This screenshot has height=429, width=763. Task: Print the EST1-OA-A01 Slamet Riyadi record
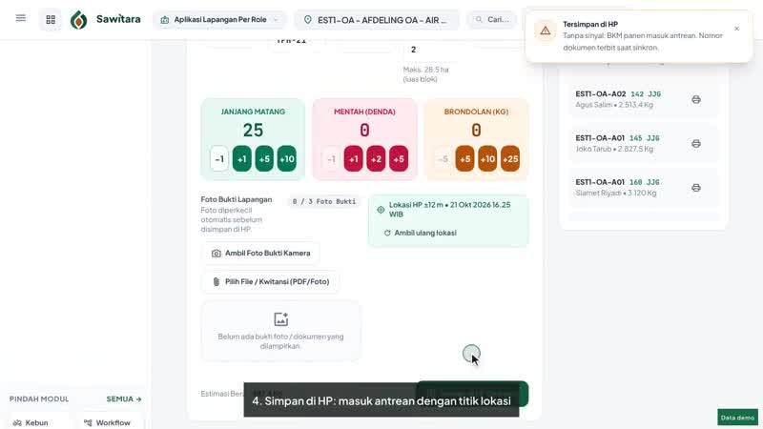click(x=696, y=188)
